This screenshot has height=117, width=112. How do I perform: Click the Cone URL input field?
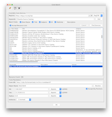60,82
